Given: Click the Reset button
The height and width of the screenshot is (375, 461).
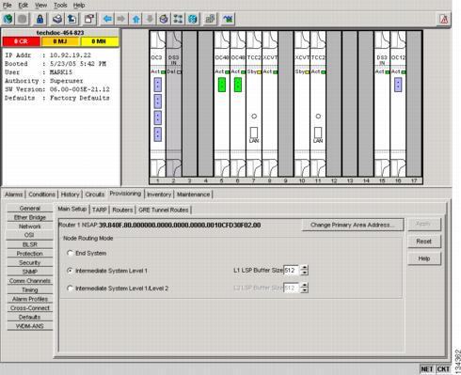Looking at the screenshot, I should (x=424, y=242).
